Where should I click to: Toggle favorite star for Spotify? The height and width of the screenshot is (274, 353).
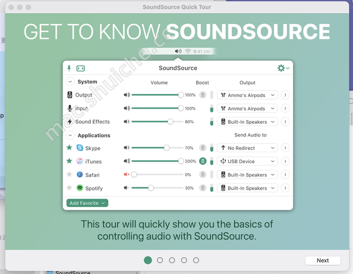click(x=69, y=188)
